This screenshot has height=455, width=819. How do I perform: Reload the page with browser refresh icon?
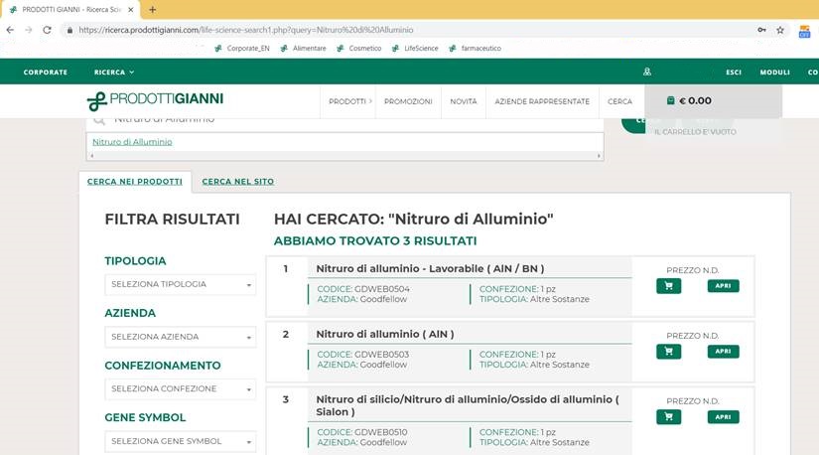(x=46, y=30)
